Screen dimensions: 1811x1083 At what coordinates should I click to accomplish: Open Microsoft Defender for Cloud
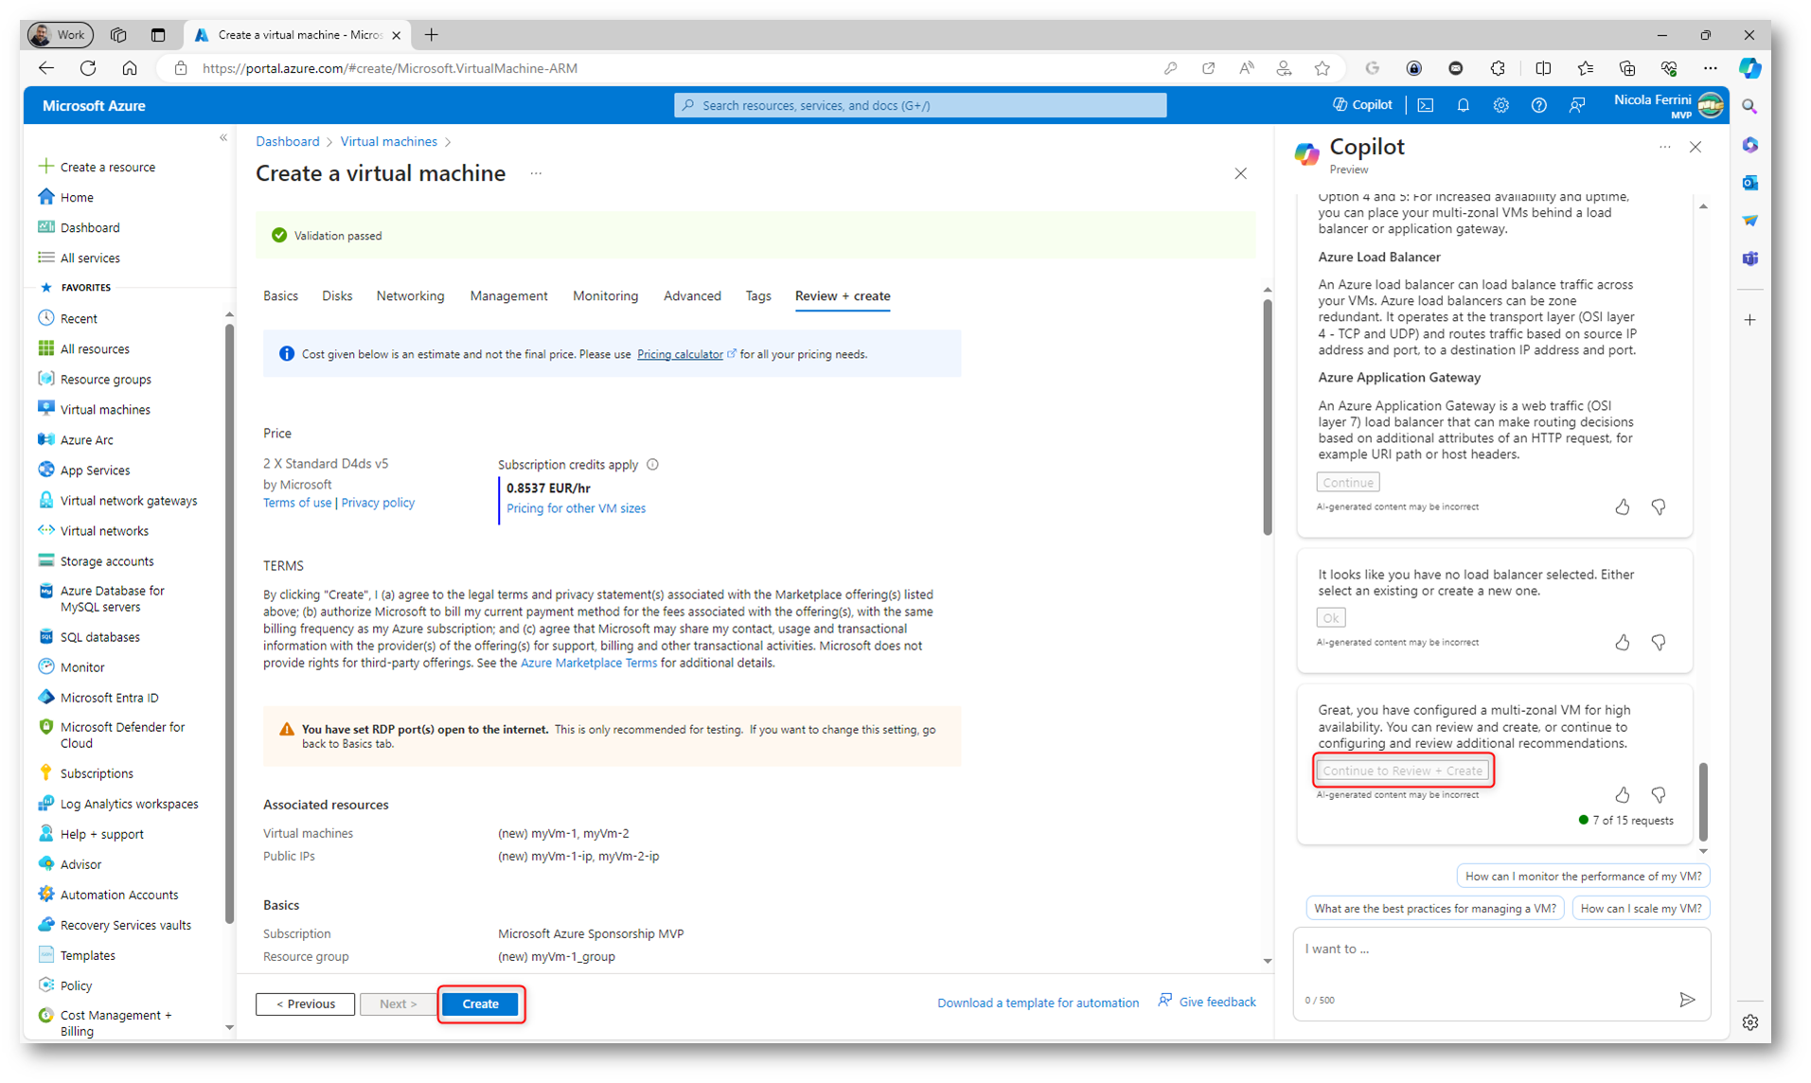[x=122, y=735]
